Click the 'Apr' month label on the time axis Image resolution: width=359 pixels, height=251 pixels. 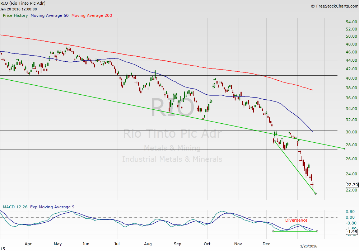pos(28,244)
